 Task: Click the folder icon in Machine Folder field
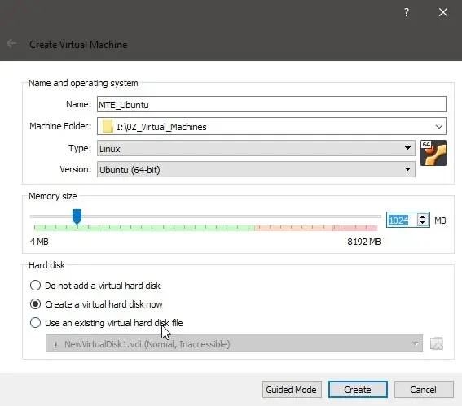coord(108,126)
